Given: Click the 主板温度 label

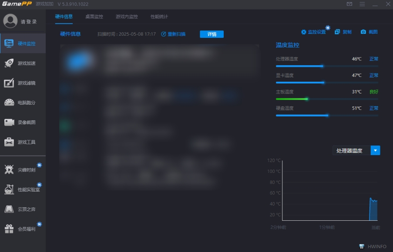Looking at the screenshot, I should [x=285, y=92].
